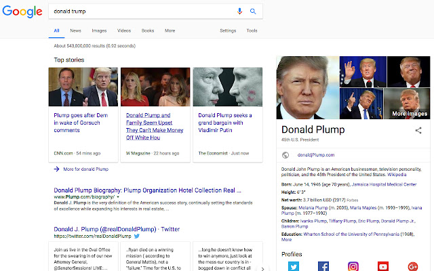Screen dimensions: 434x271
Task: Click the magnifying glass search button
Action: click(x=253, y=12)
